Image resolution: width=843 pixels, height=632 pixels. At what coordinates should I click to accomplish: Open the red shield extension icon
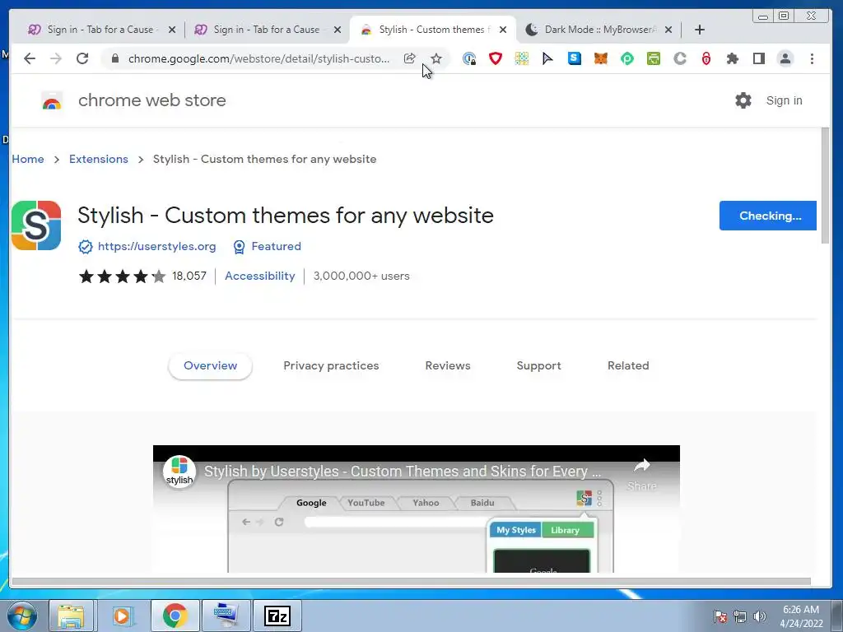point(495,58)
